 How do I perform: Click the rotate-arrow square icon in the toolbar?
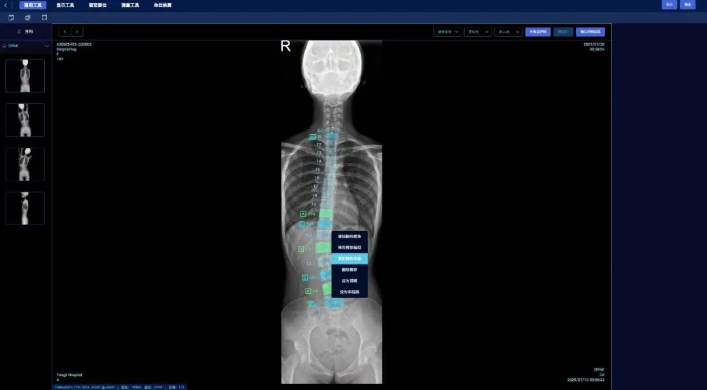coord(11,18)
